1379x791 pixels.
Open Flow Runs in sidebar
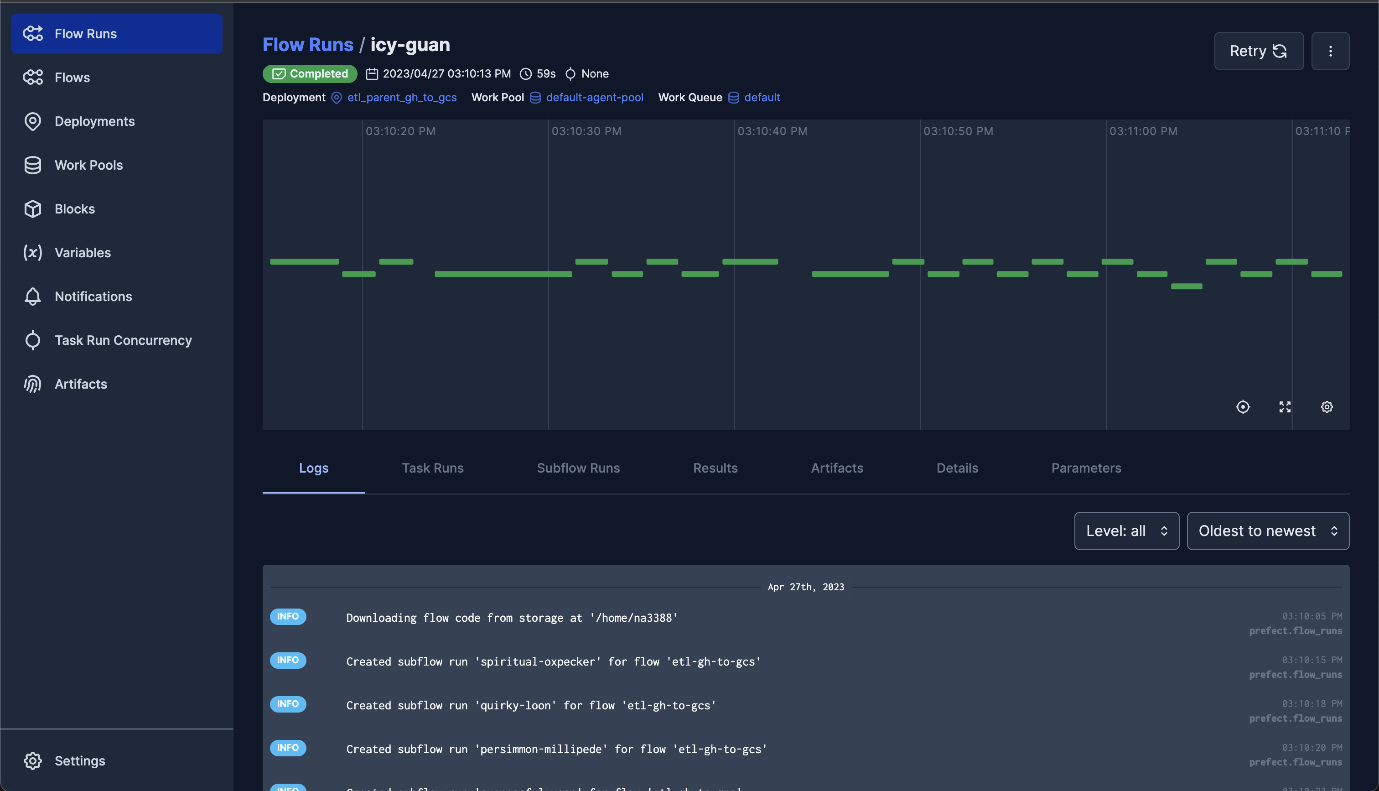(116, 34)
